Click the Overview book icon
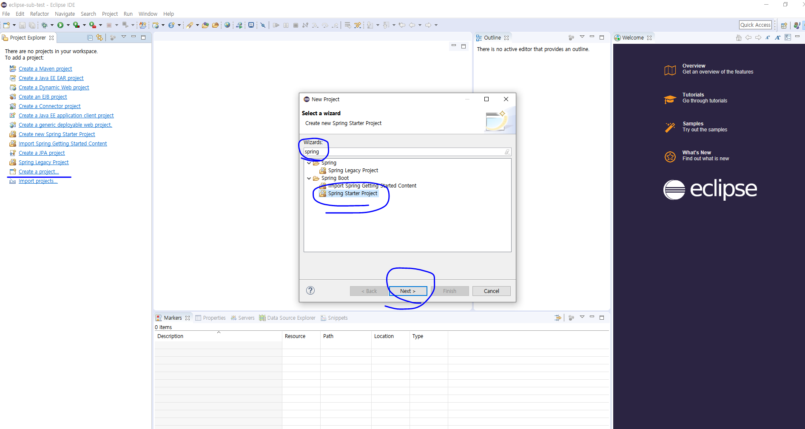The width and height of the screenshot is (805, 429). coord(670,70)
